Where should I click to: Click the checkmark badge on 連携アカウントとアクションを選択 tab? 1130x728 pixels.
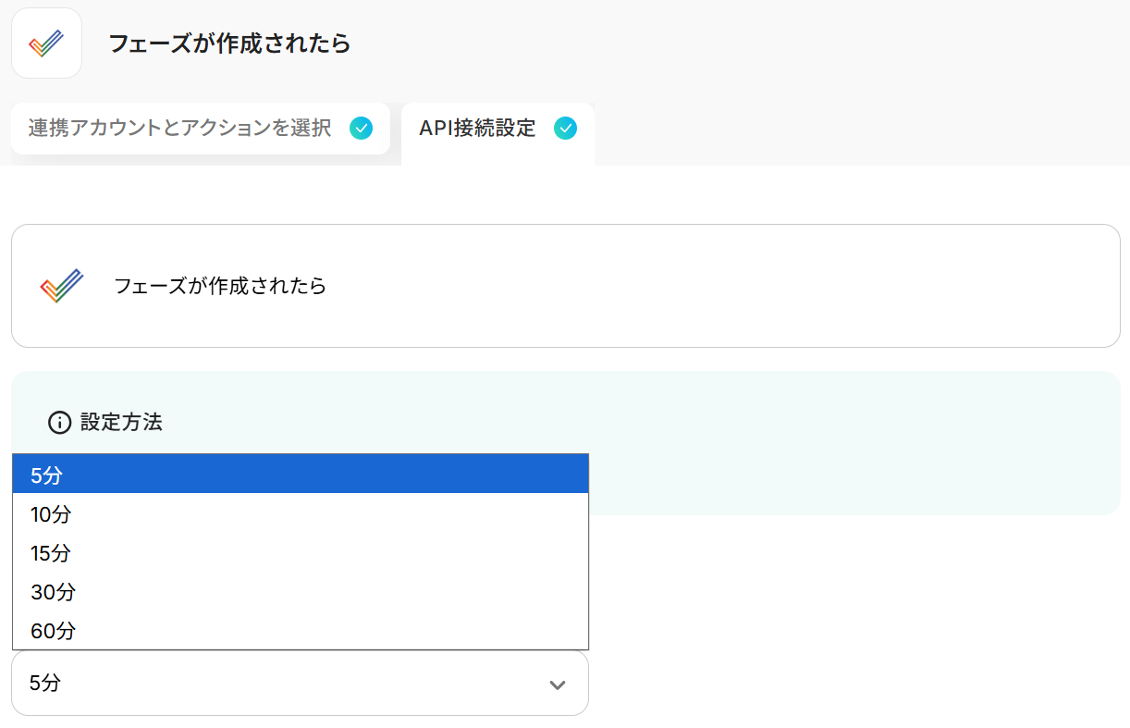362,129
